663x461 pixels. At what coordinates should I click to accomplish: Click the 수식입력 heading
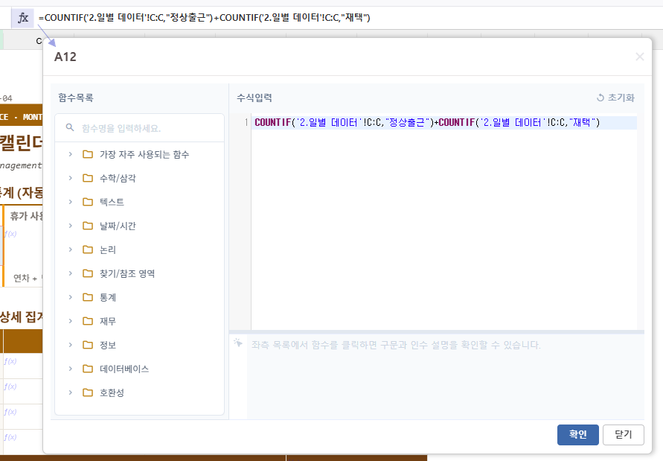(x=254, y=98)
